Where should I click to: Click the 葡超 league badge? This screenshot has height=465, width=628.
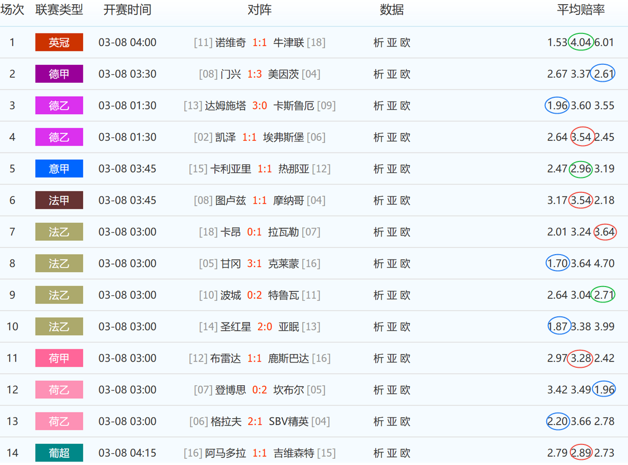[x=59, y=453]
